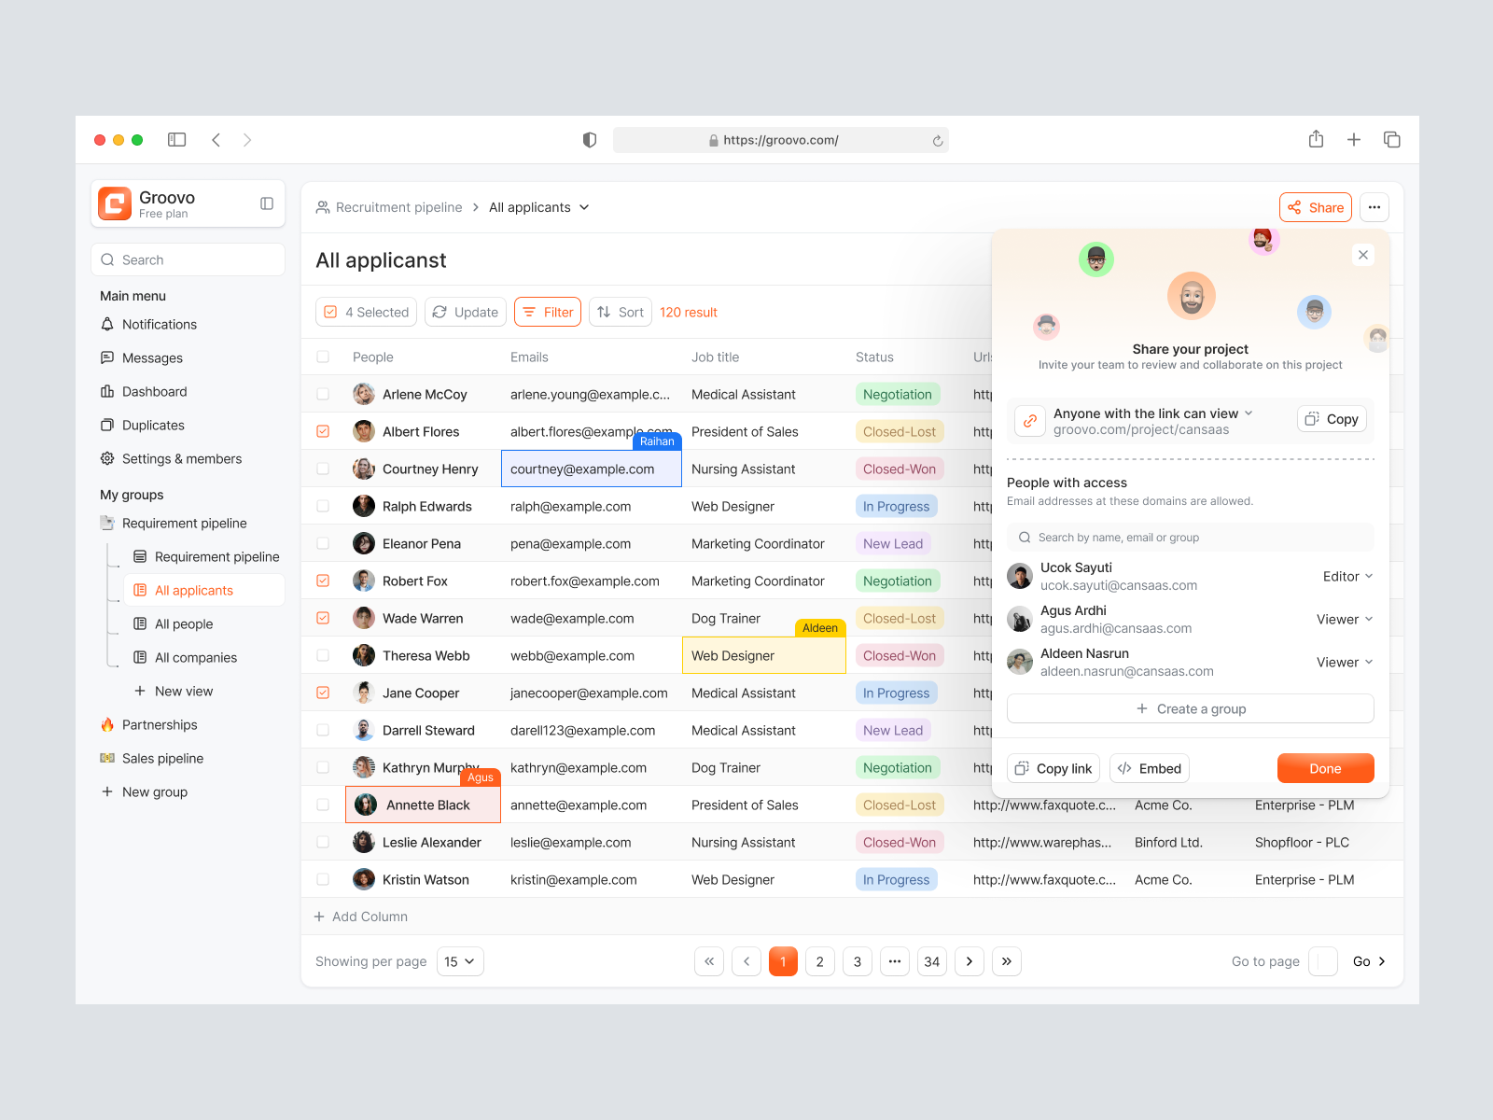
Task: Open the Dashboard panel
Action: [154, 391]
